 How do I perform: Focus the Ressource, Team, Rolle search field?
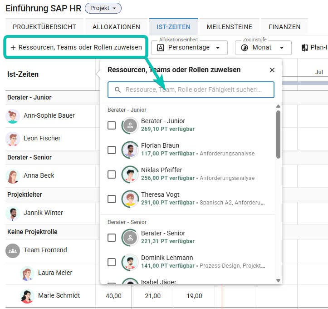point(191,90)
